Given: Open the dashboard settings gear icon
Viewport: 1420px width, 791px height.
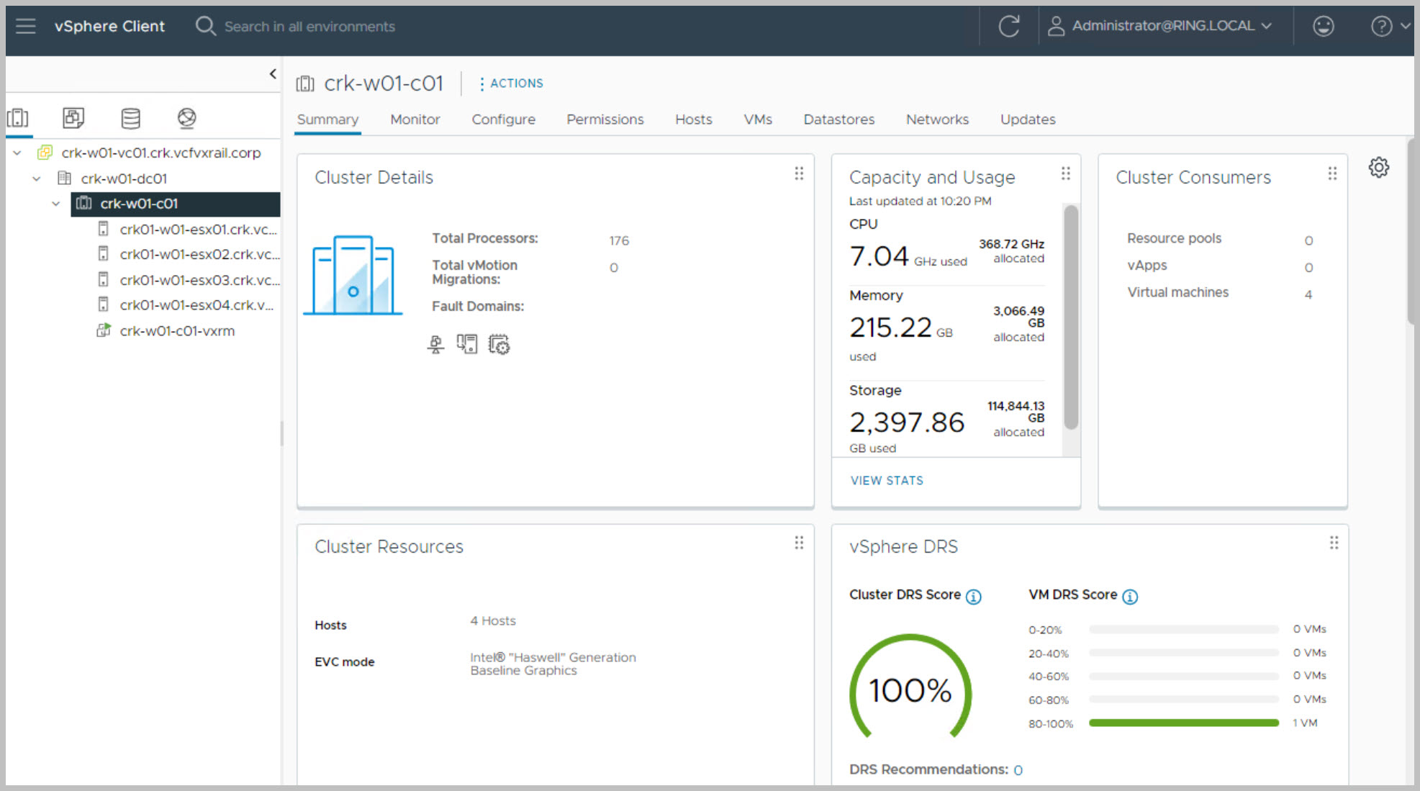Looking at the screenshot, I should pos(1378,168).
